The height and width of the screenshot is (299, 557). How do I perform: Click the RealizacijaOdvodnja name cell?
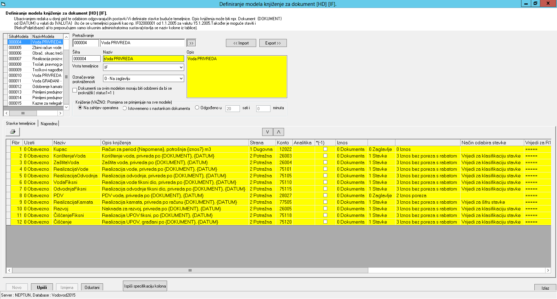[x=76, y=176]
